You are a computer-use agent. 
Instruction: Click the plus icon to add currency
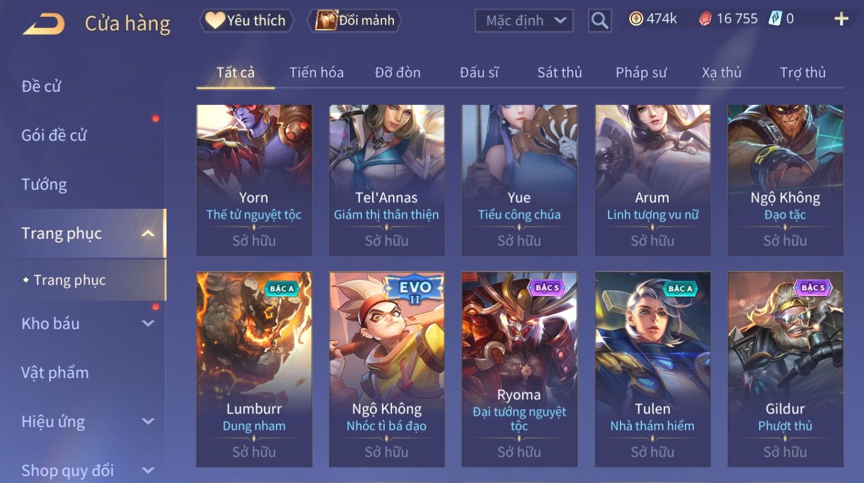(x=841, y=19)
